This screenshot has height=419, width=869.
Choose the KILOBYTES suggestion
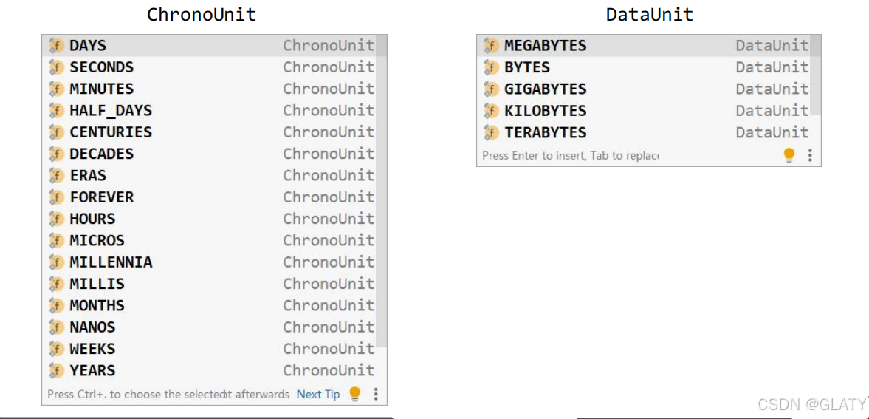point(644,110)
